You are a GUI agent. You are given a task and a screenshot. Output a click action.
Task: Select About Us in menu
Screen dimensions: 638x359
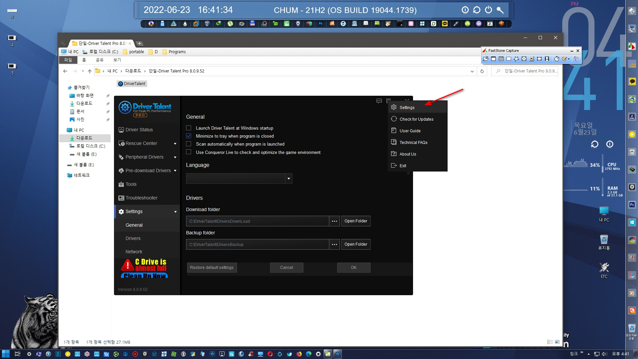pos(418,154)
